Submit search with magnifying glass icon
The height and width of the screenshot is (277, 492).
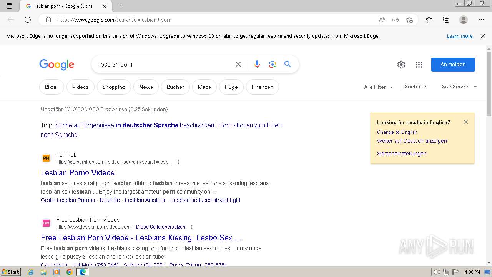pos(288,64)
